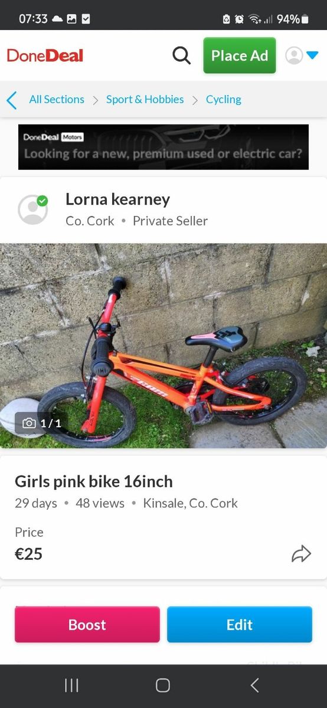
Task: Tap the back chevron in breadcrumbs
Action: [x=12, y=100]
